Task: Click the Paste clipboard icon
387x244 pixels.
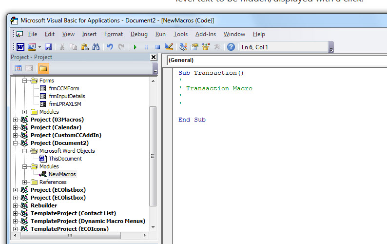Action: click(85, 47)
